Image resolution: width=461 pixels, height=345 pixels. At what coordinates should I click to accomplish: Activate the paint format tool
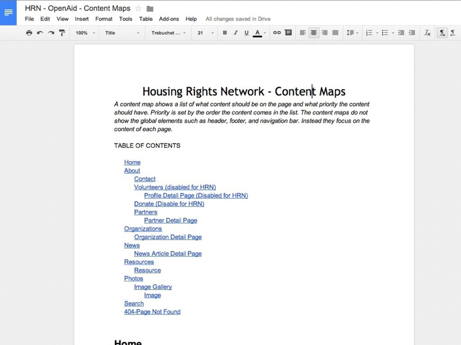pos(62,33)
